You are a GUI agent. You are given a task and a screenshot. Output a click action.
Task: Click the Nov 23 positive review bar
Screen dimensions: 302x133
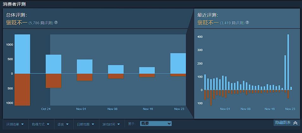click(x=178, y=64)
